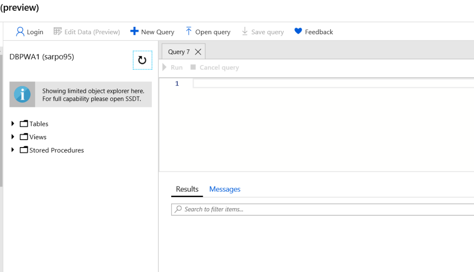Image resolution: width=474 pixels, height=272 pixels.
Task: Click line number 1 in the editor
Action: (177, 83)
